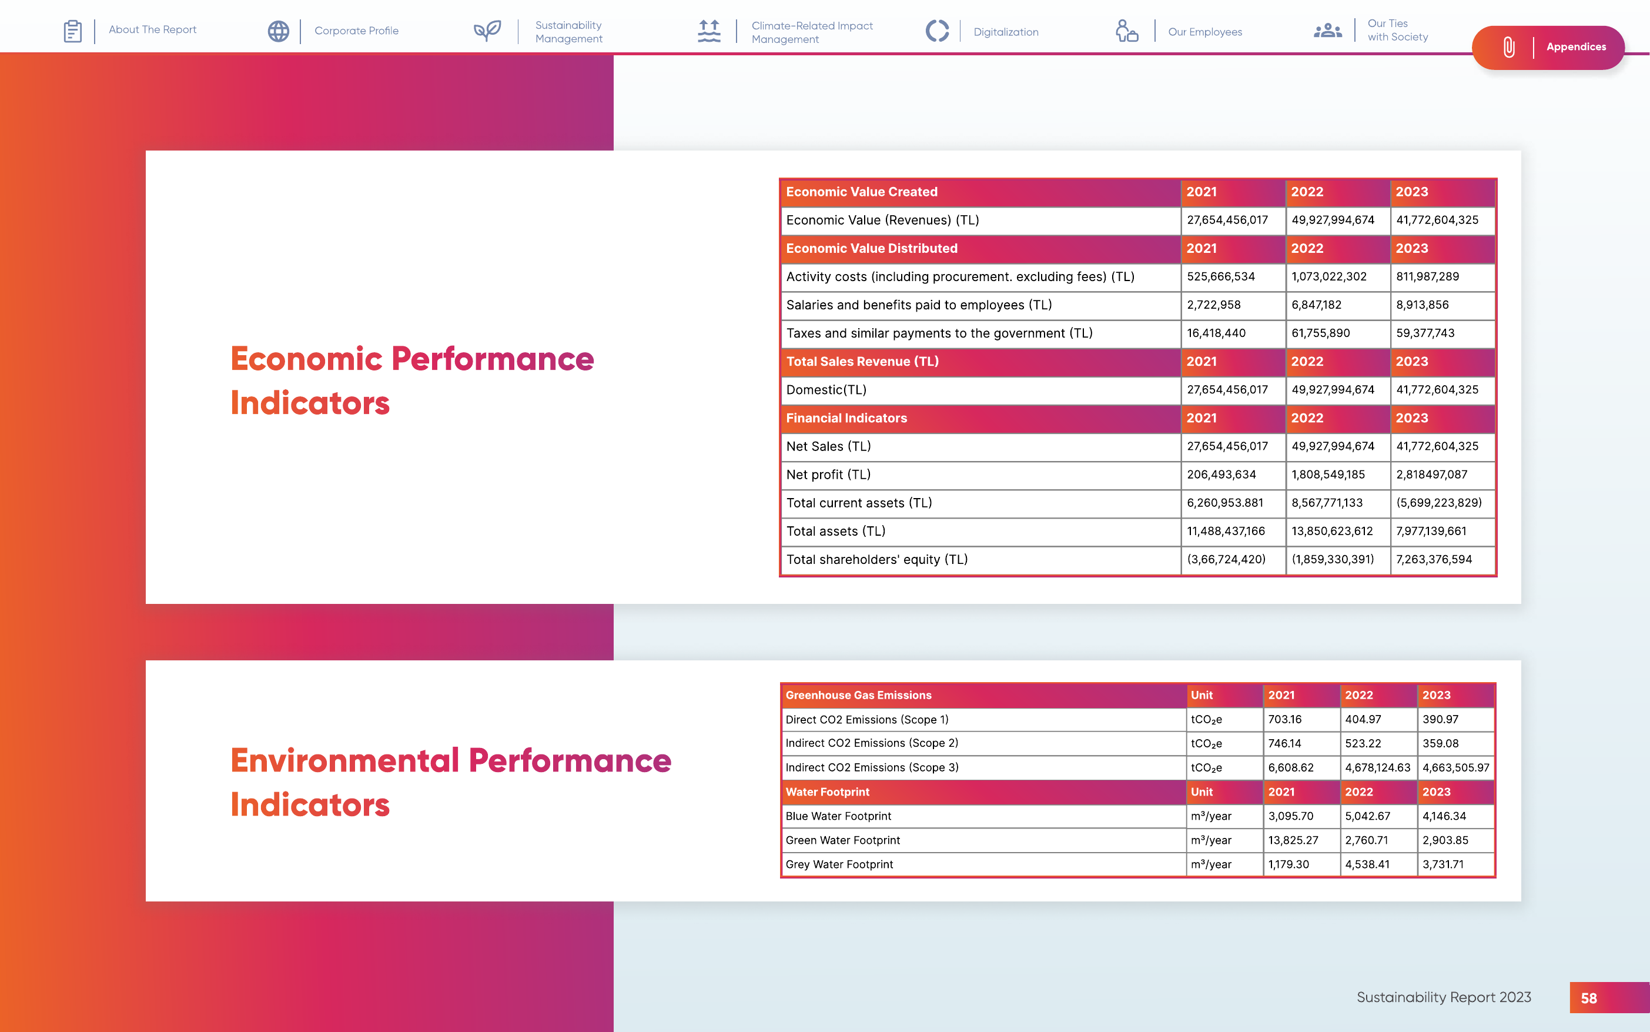Screen dimensions: 1650x1032
Task: Click Activity costs row label
Action: (960, 276)
